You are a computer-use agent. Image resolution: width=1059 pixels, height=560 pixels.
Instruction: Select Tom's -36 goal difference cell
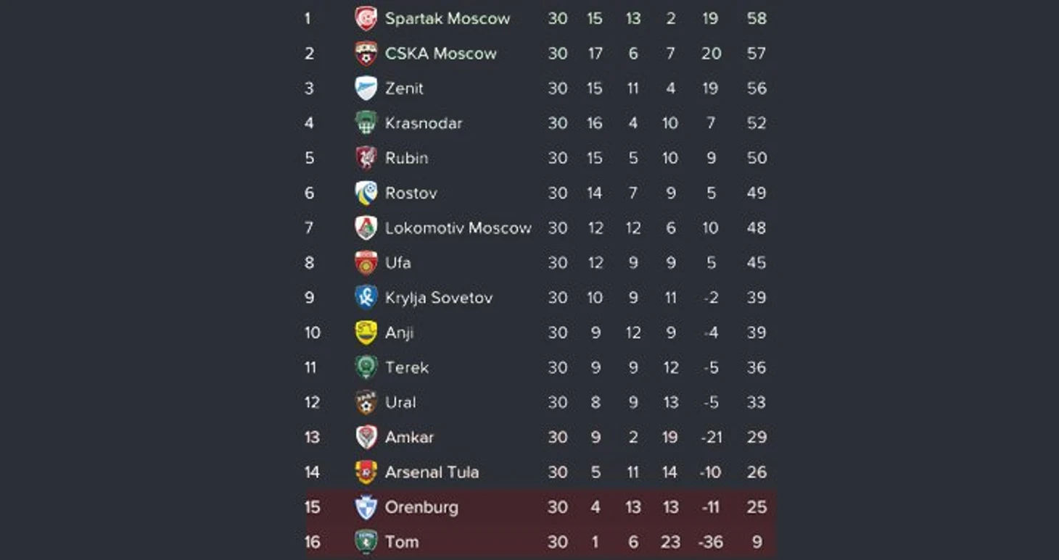(x=710, y=542)
